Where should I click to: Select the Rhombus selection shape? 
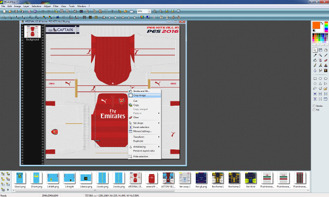[315, 84]
